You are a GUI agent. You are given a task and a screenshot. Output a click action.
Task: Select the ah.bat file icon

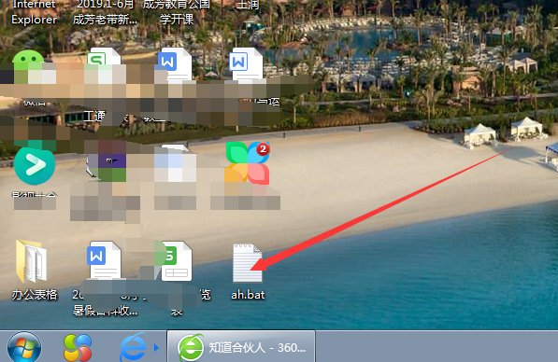(x=248, y=262)
